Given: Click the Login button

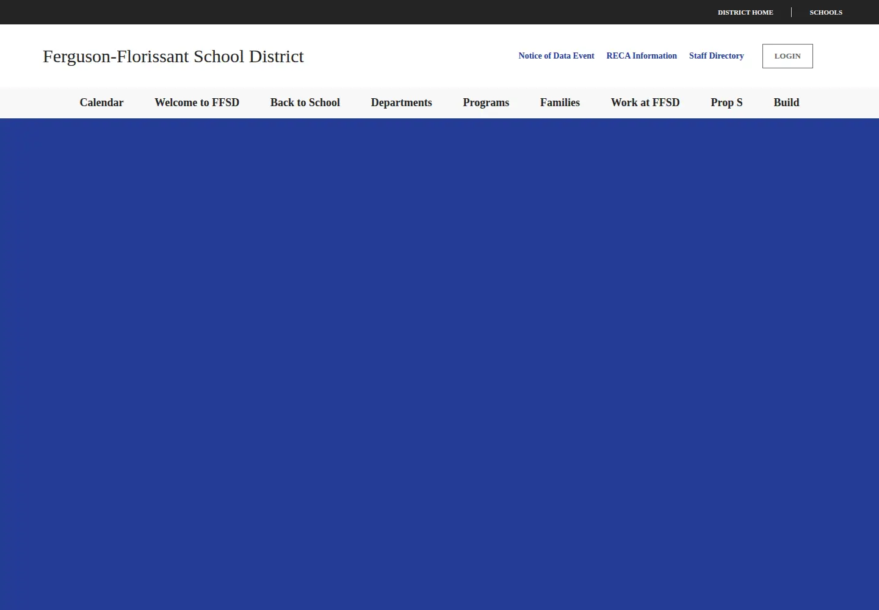Looking at the screenshot, I should 787,56.
